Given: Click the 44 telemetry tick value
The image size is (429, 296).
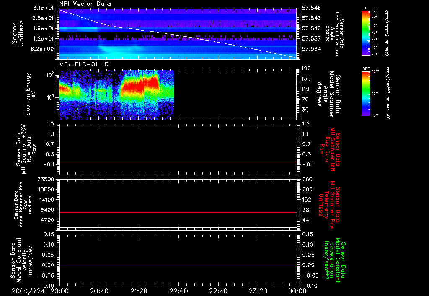Looking at the screenshot, I should tap(305, 220).
